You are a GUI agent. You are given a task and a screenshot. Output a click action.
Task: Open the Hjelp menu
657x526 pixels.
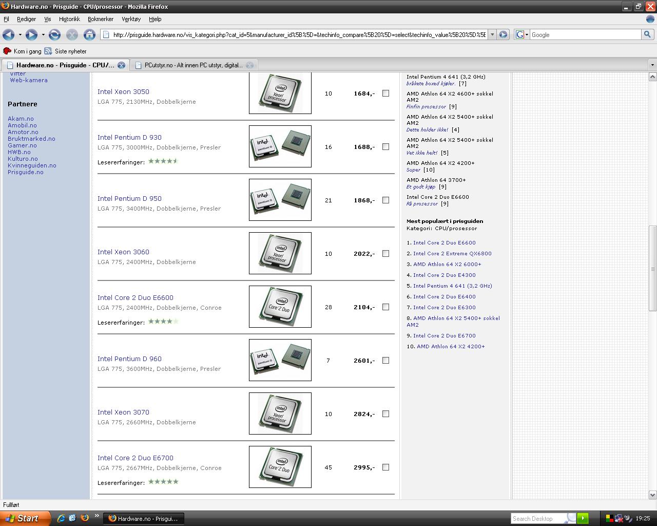click(x=155, y=19)
